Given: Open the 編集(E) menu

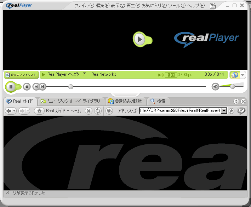Looking at the screenshot, I should [x=103, y=6].
